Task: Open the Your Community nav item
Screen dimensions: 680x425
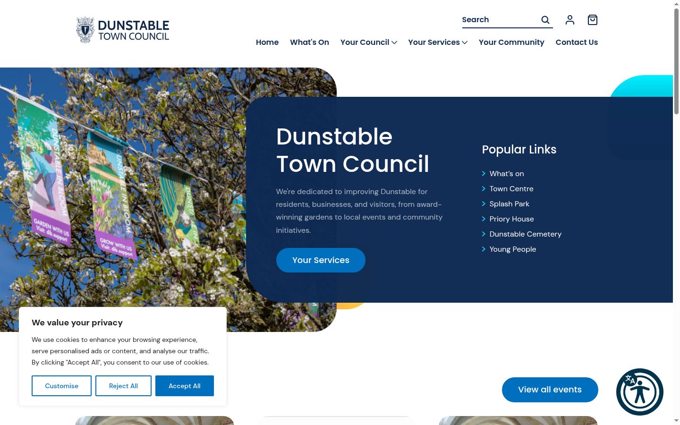Action: click(511, 42)
